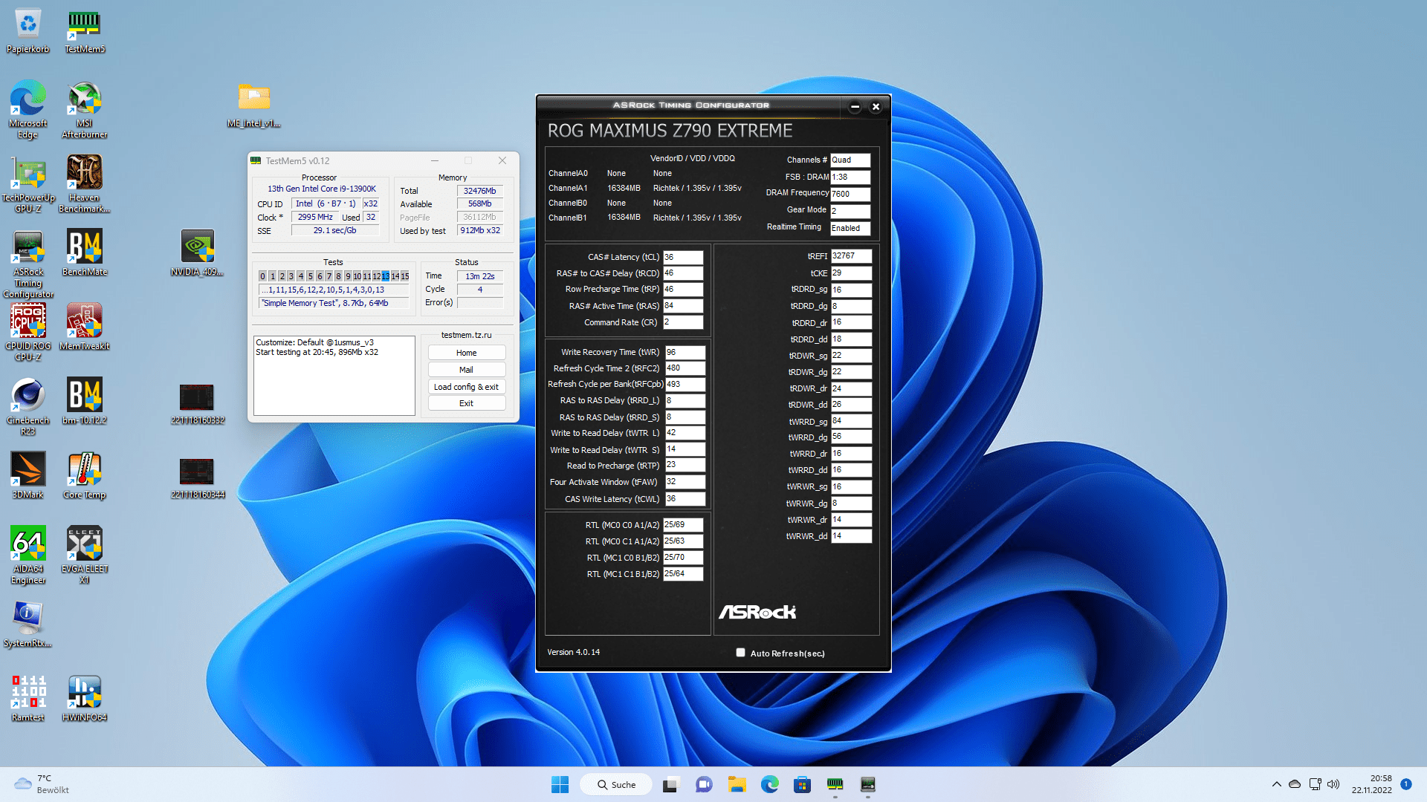This screenshot has width=1427, height=802.
Task: Click Home button in TestMem5
Action: [x=467, y=353]
